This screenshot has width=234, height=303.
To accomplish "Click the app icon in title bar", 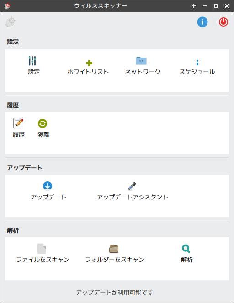I will click(7, 6).
